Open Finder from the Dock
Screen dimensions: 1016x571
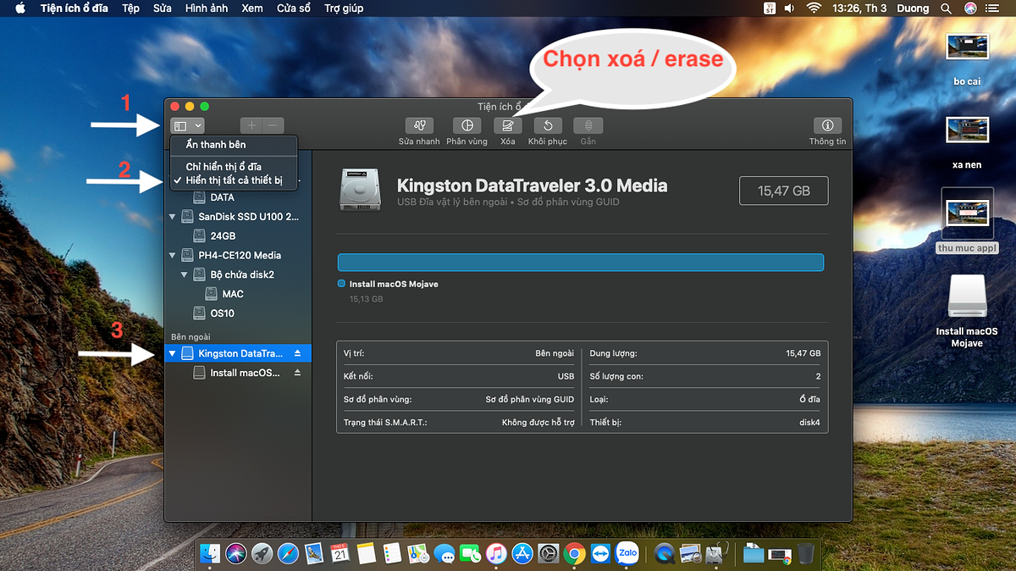[210, 554]
